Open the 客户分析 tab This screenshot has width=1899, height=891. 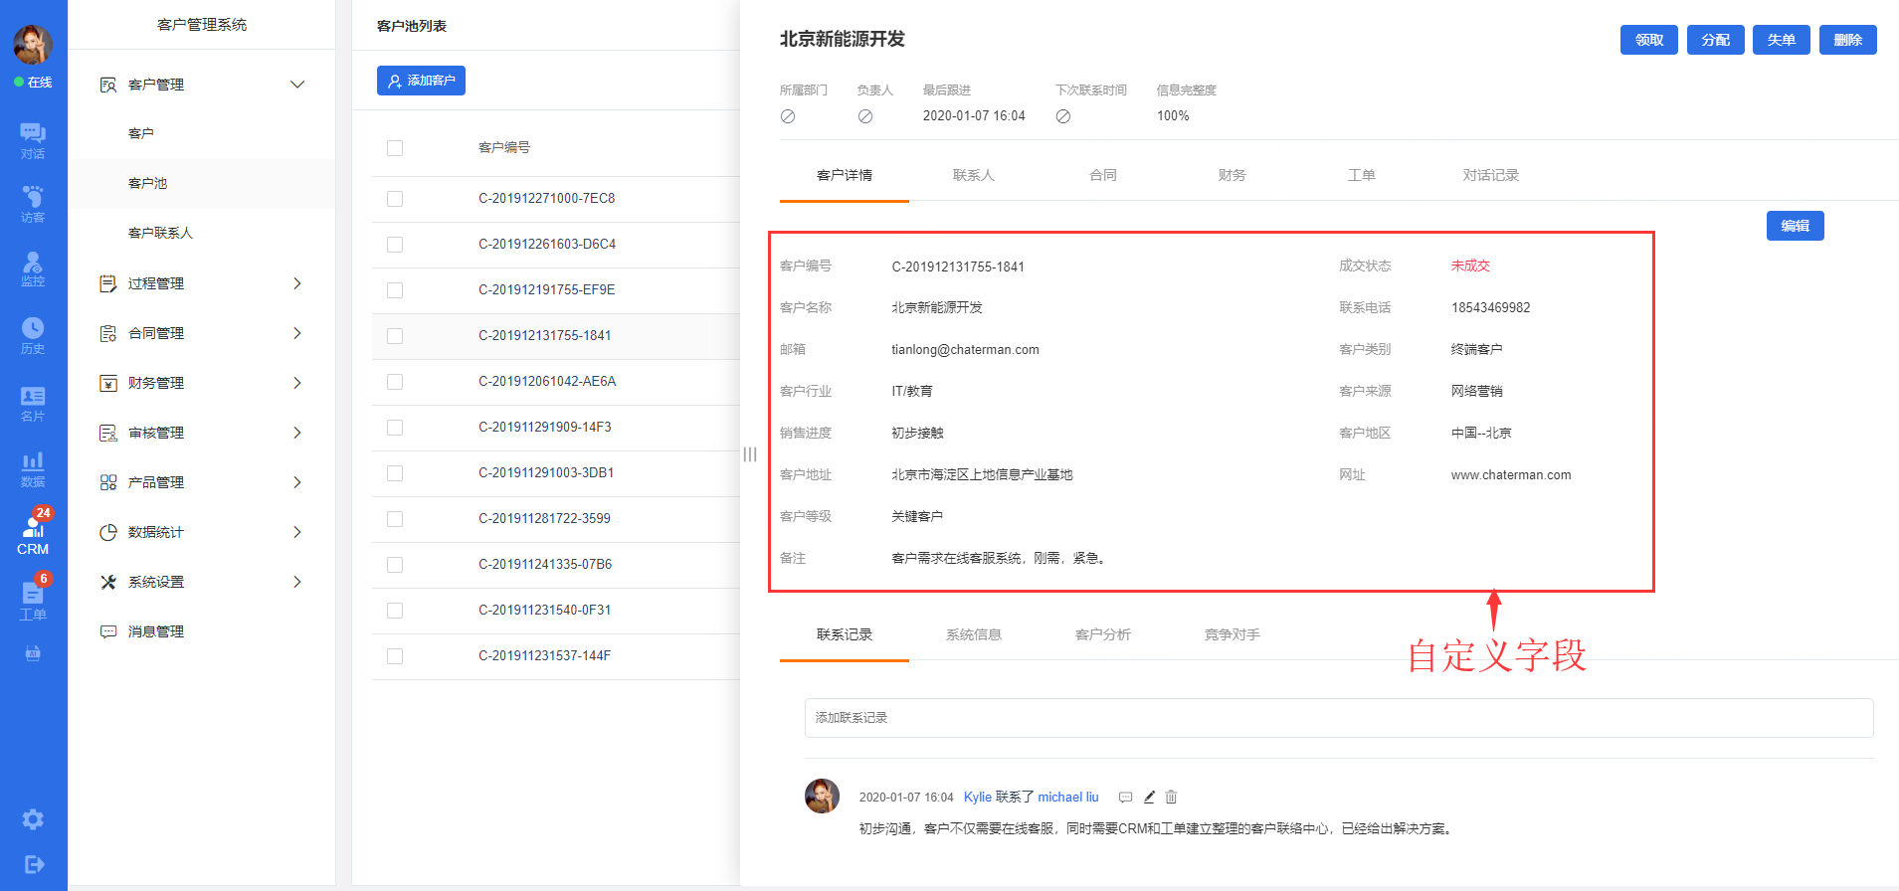(1102, 634)
